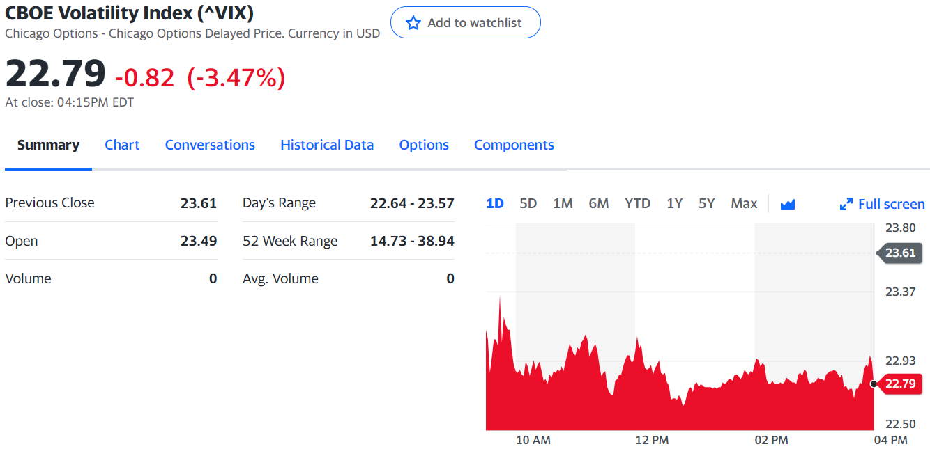Click the Full screen expand arrows icon
Screen dimensions: 930x449
(x=846, y=204)
